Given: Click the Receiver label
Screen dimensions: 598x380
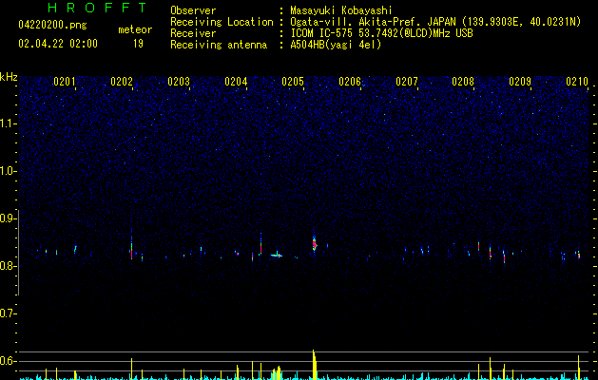Looking at the screenshot, I should 193,33.
